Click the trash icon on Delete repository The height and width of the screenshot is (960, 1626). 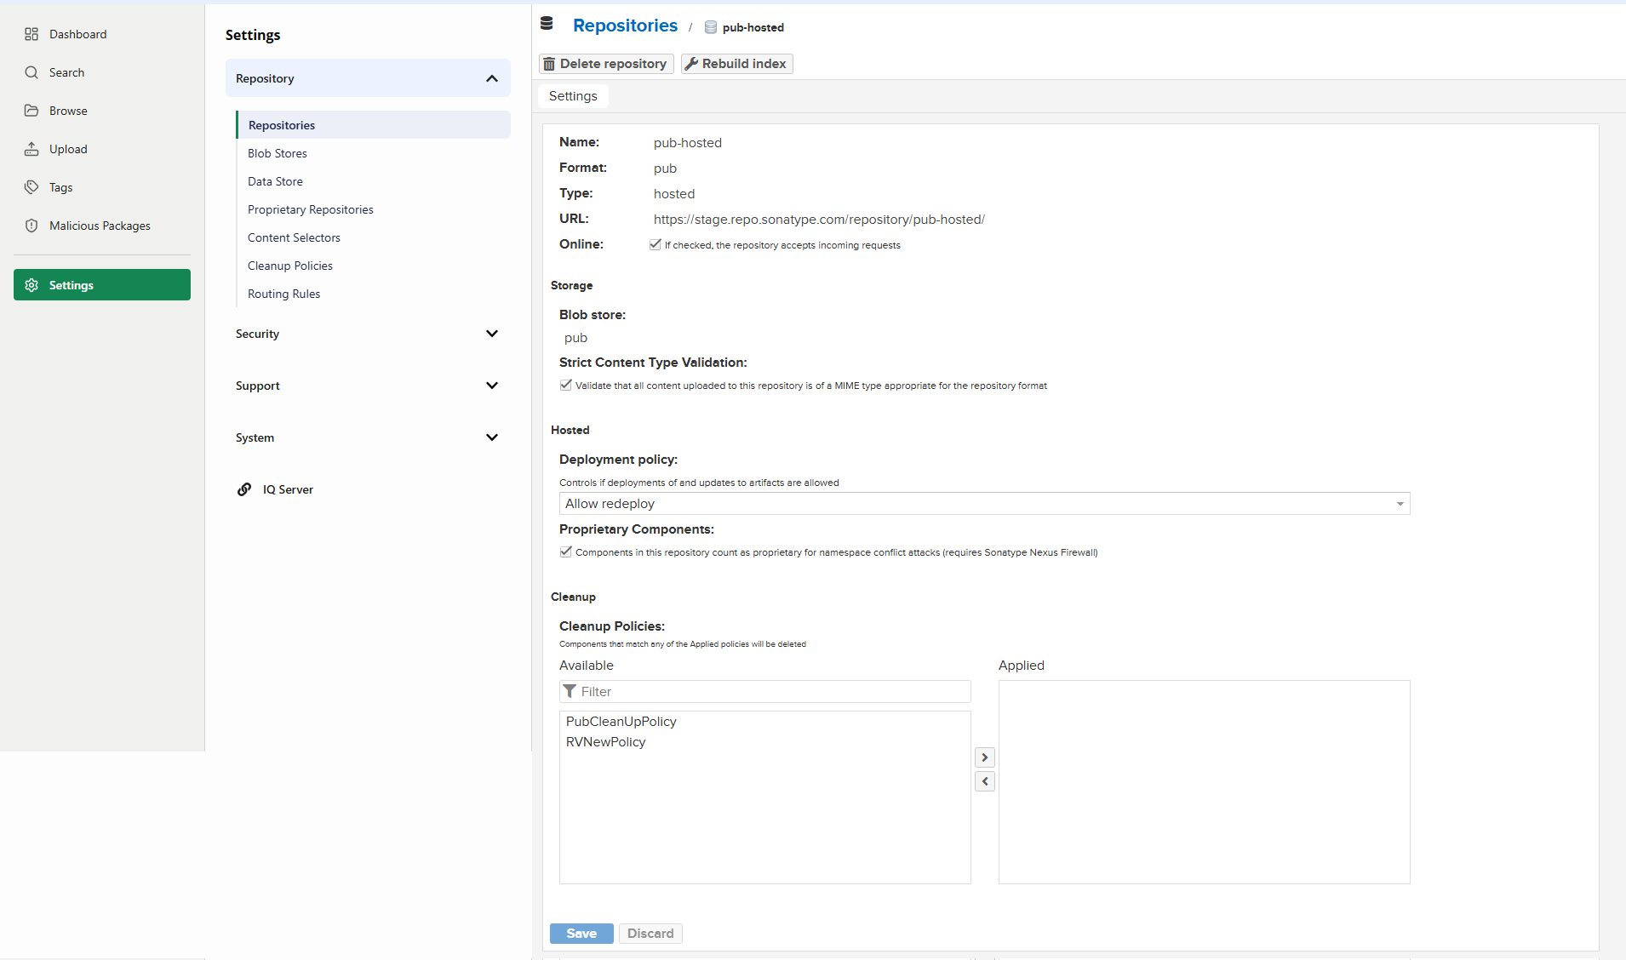pyautogui.click(x=549, y=64)
